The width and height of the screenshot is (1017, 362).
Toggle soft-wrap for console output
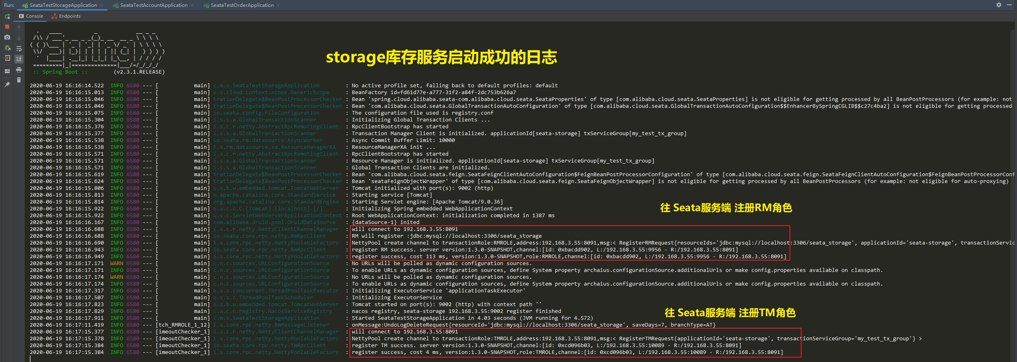pos(19,49)
